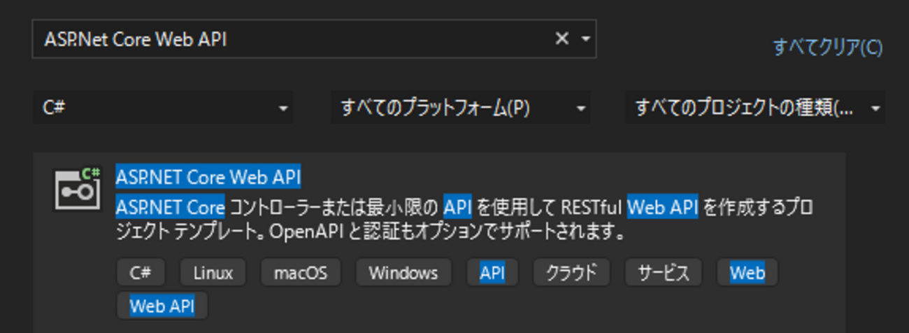Click the ASP.NET Core Web API template icon
Image resolution: width=909 pixels, height=333 pixels.
[78, 188]
